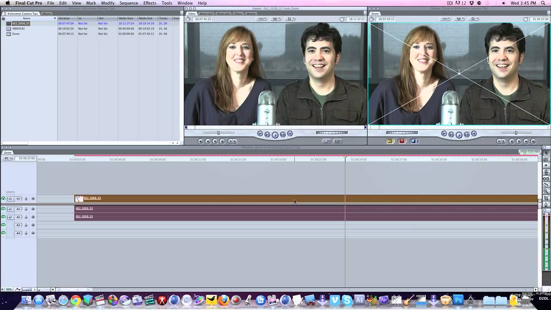Lock the A1 audio track
551x310 pixels.
(x=26, y=209)
